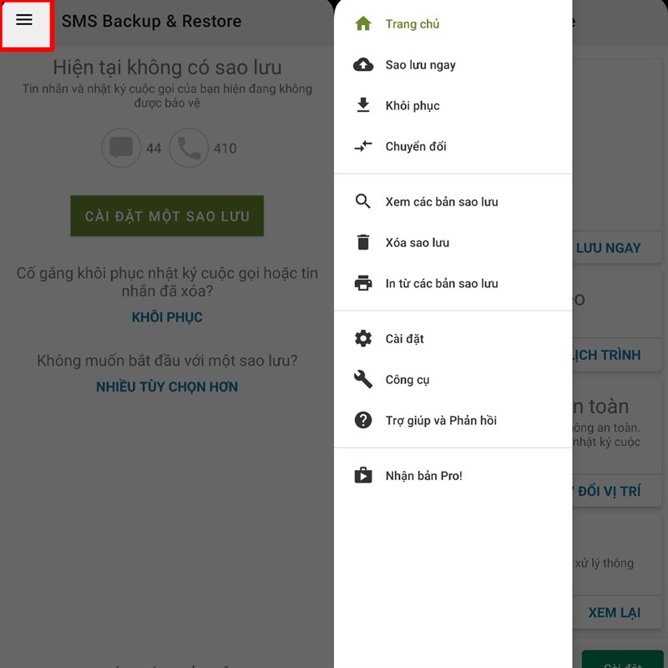Tap the transfer arrows icon
Image resolution: width=668 pixels, height=668 pixels.
click(x=363, y=146)
